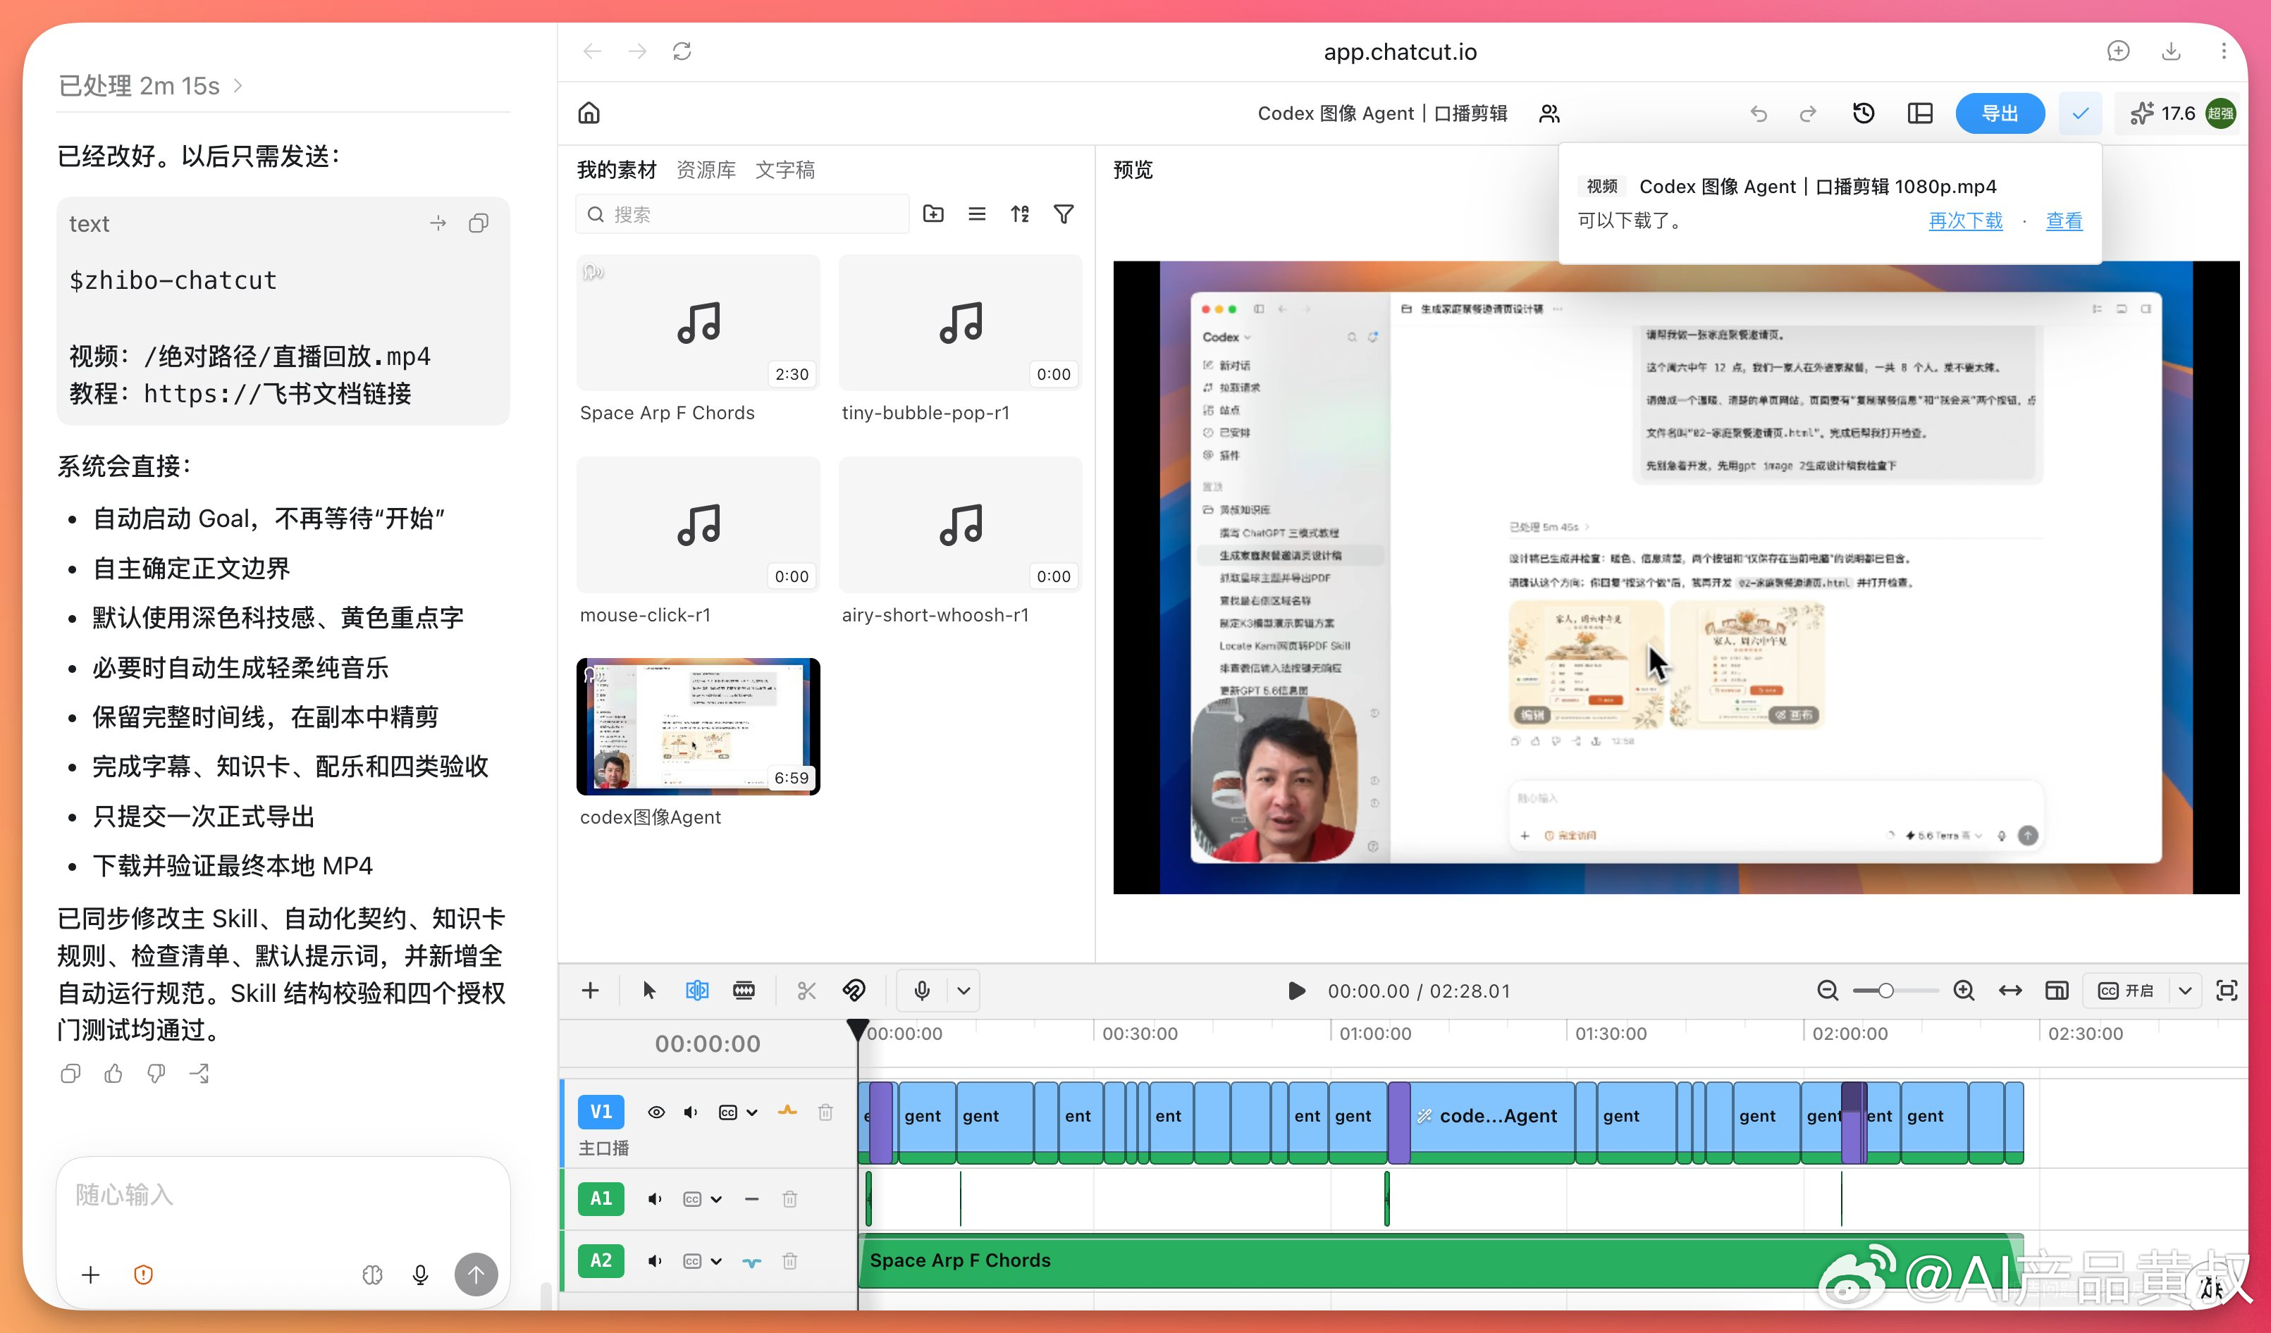2271x1333 pixels.
Task: Click the 再次下载 link
Action: click(1966, 221)
